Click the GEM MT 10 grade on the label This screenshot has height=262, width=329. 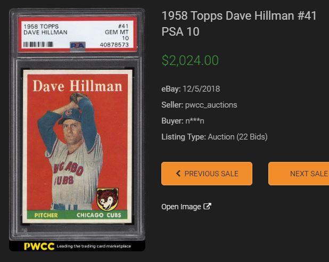click(x=117, y=35)
